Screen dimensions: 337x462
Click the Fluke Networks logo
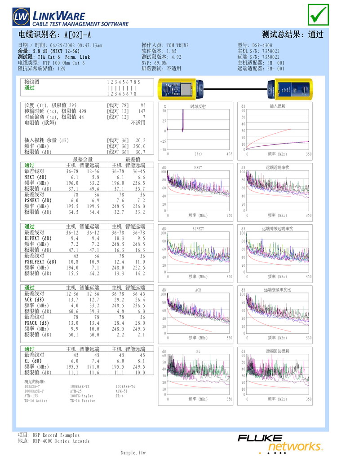280,443
